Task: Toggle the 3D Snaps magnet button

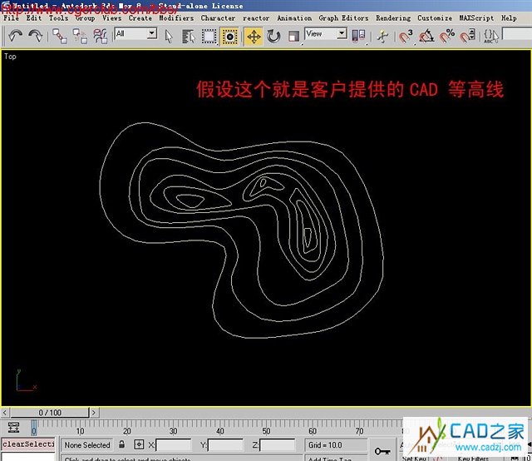Action: pos(406,35)
